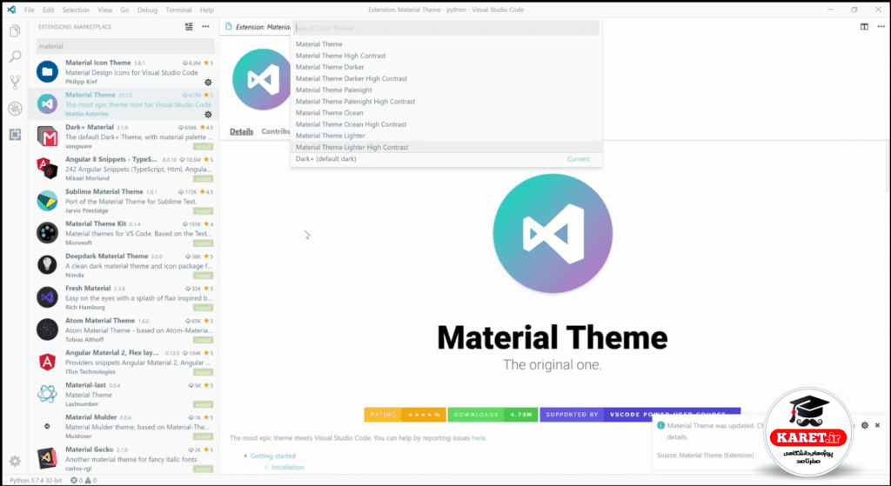Screen dimensions: 891x486
Task: Select Dark+ Material extension icon
Action: (x=47, y=136)
